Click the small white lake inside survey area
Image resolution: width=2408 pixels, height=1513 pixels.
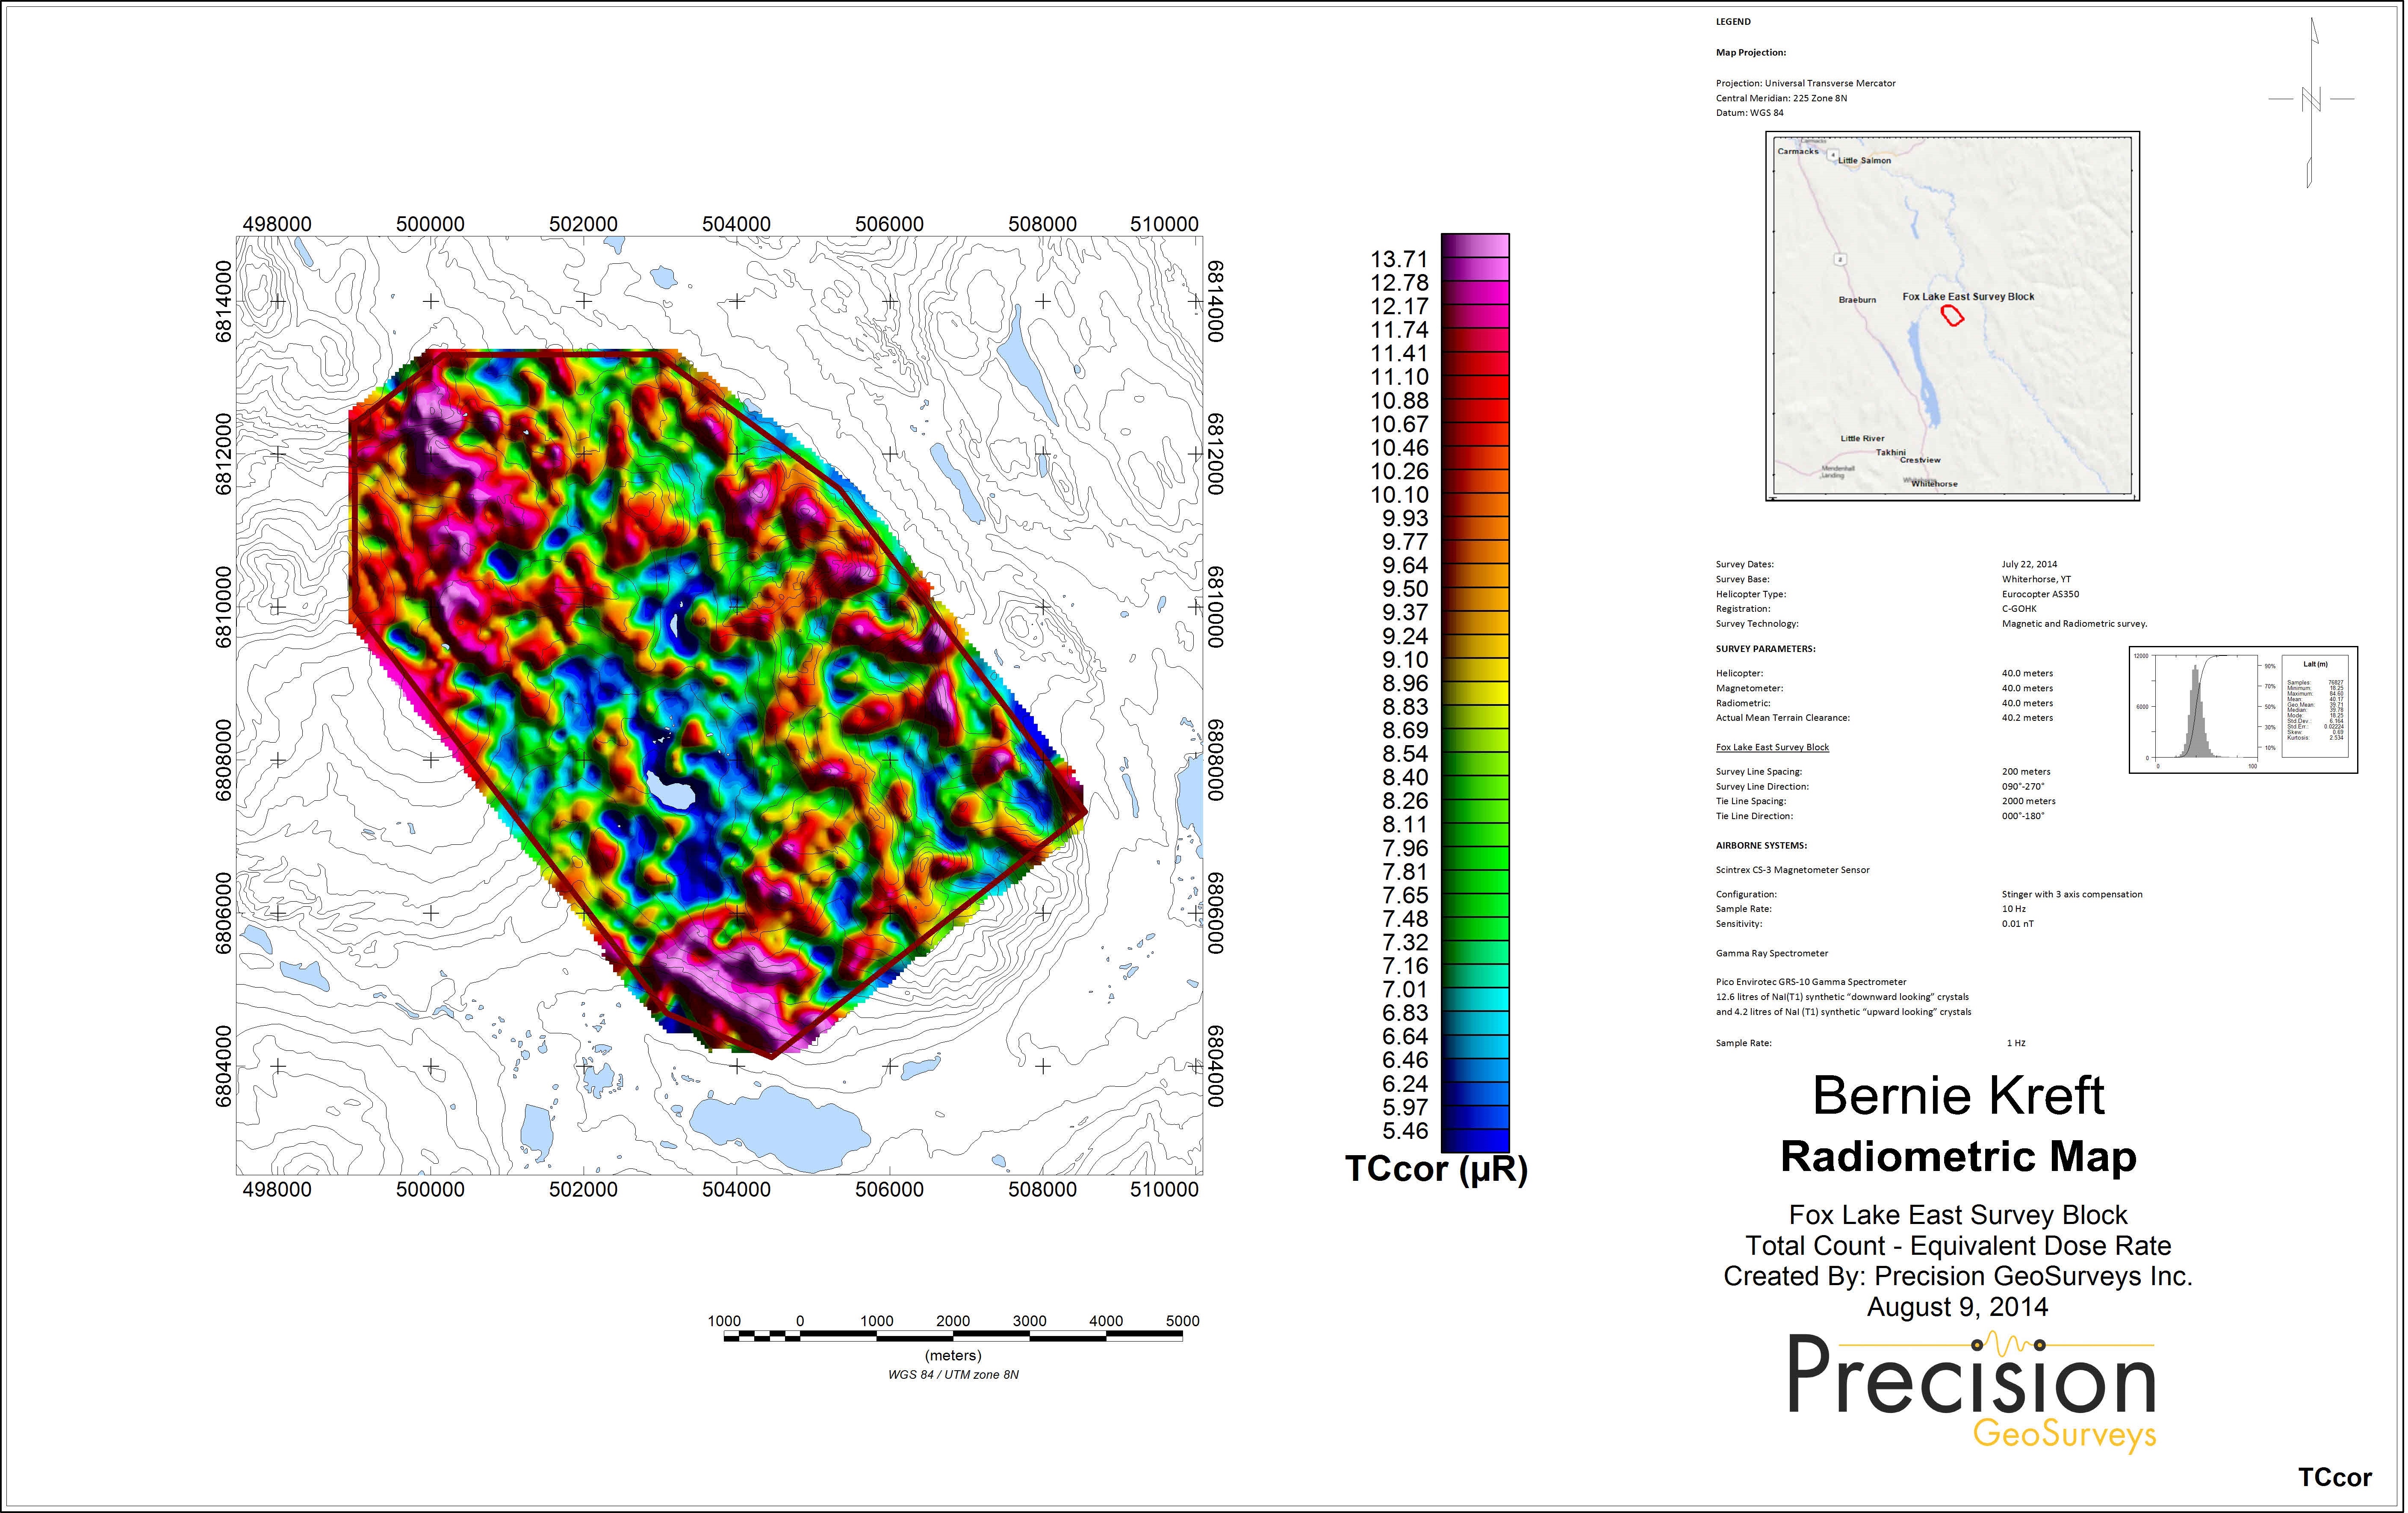click(670, 790)
